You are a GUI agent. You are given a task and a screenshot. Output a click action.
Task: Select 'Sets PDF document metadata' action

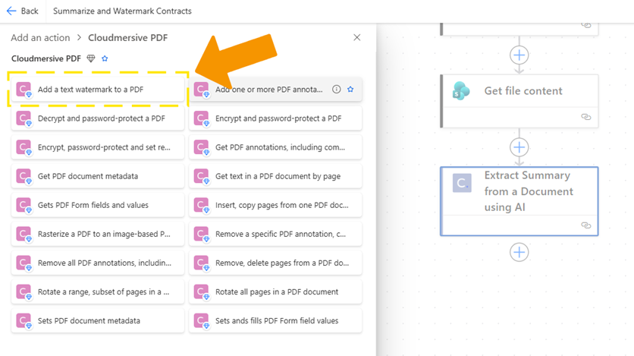tap(98, 321)
